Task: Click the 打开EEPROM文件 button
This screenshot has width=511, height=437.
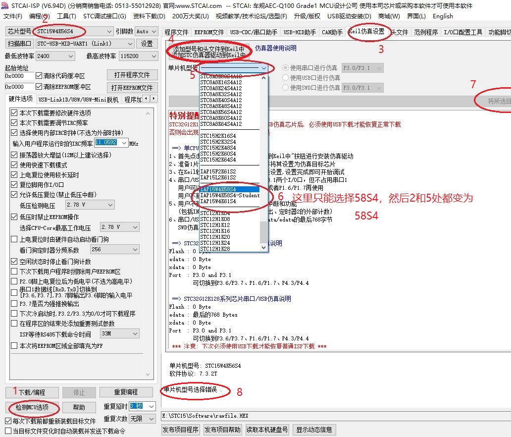Action: pos(132,87)
